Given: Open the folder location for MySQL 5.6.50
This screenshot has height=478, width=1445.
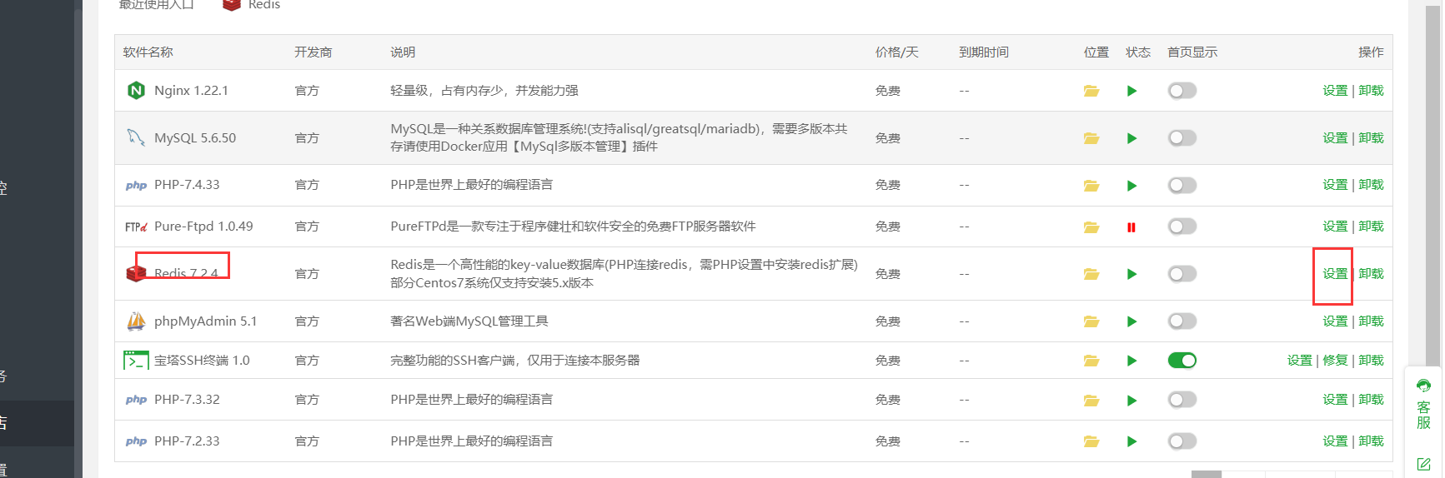Looking at the screenshot, I should (1091, 138).
